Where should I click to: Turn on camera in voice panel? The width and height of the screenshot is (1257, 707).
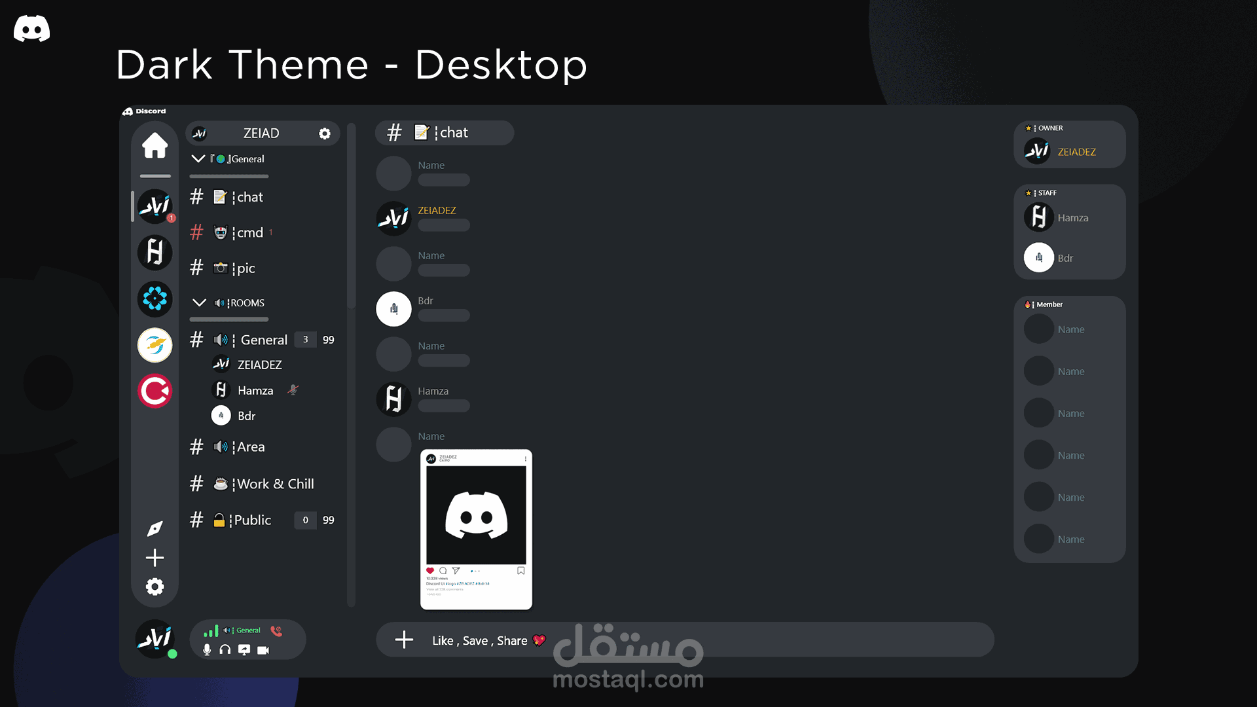point(263,650)
